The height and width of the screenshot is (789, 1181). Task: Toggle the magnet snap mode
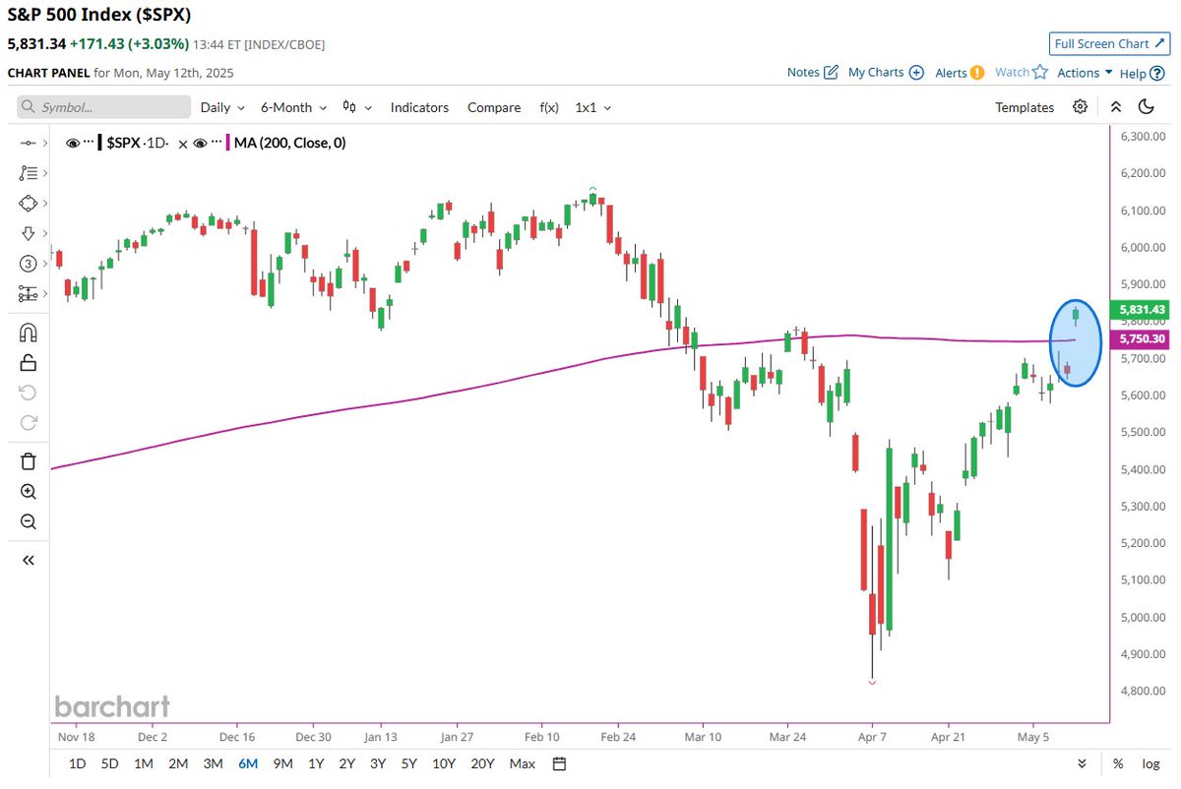[x=29, y=333]
